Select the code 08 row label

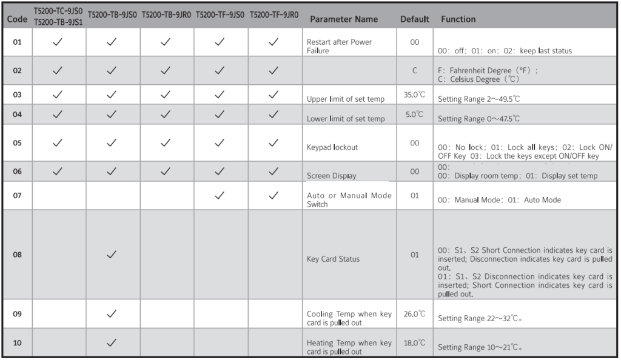click(17, 255)
